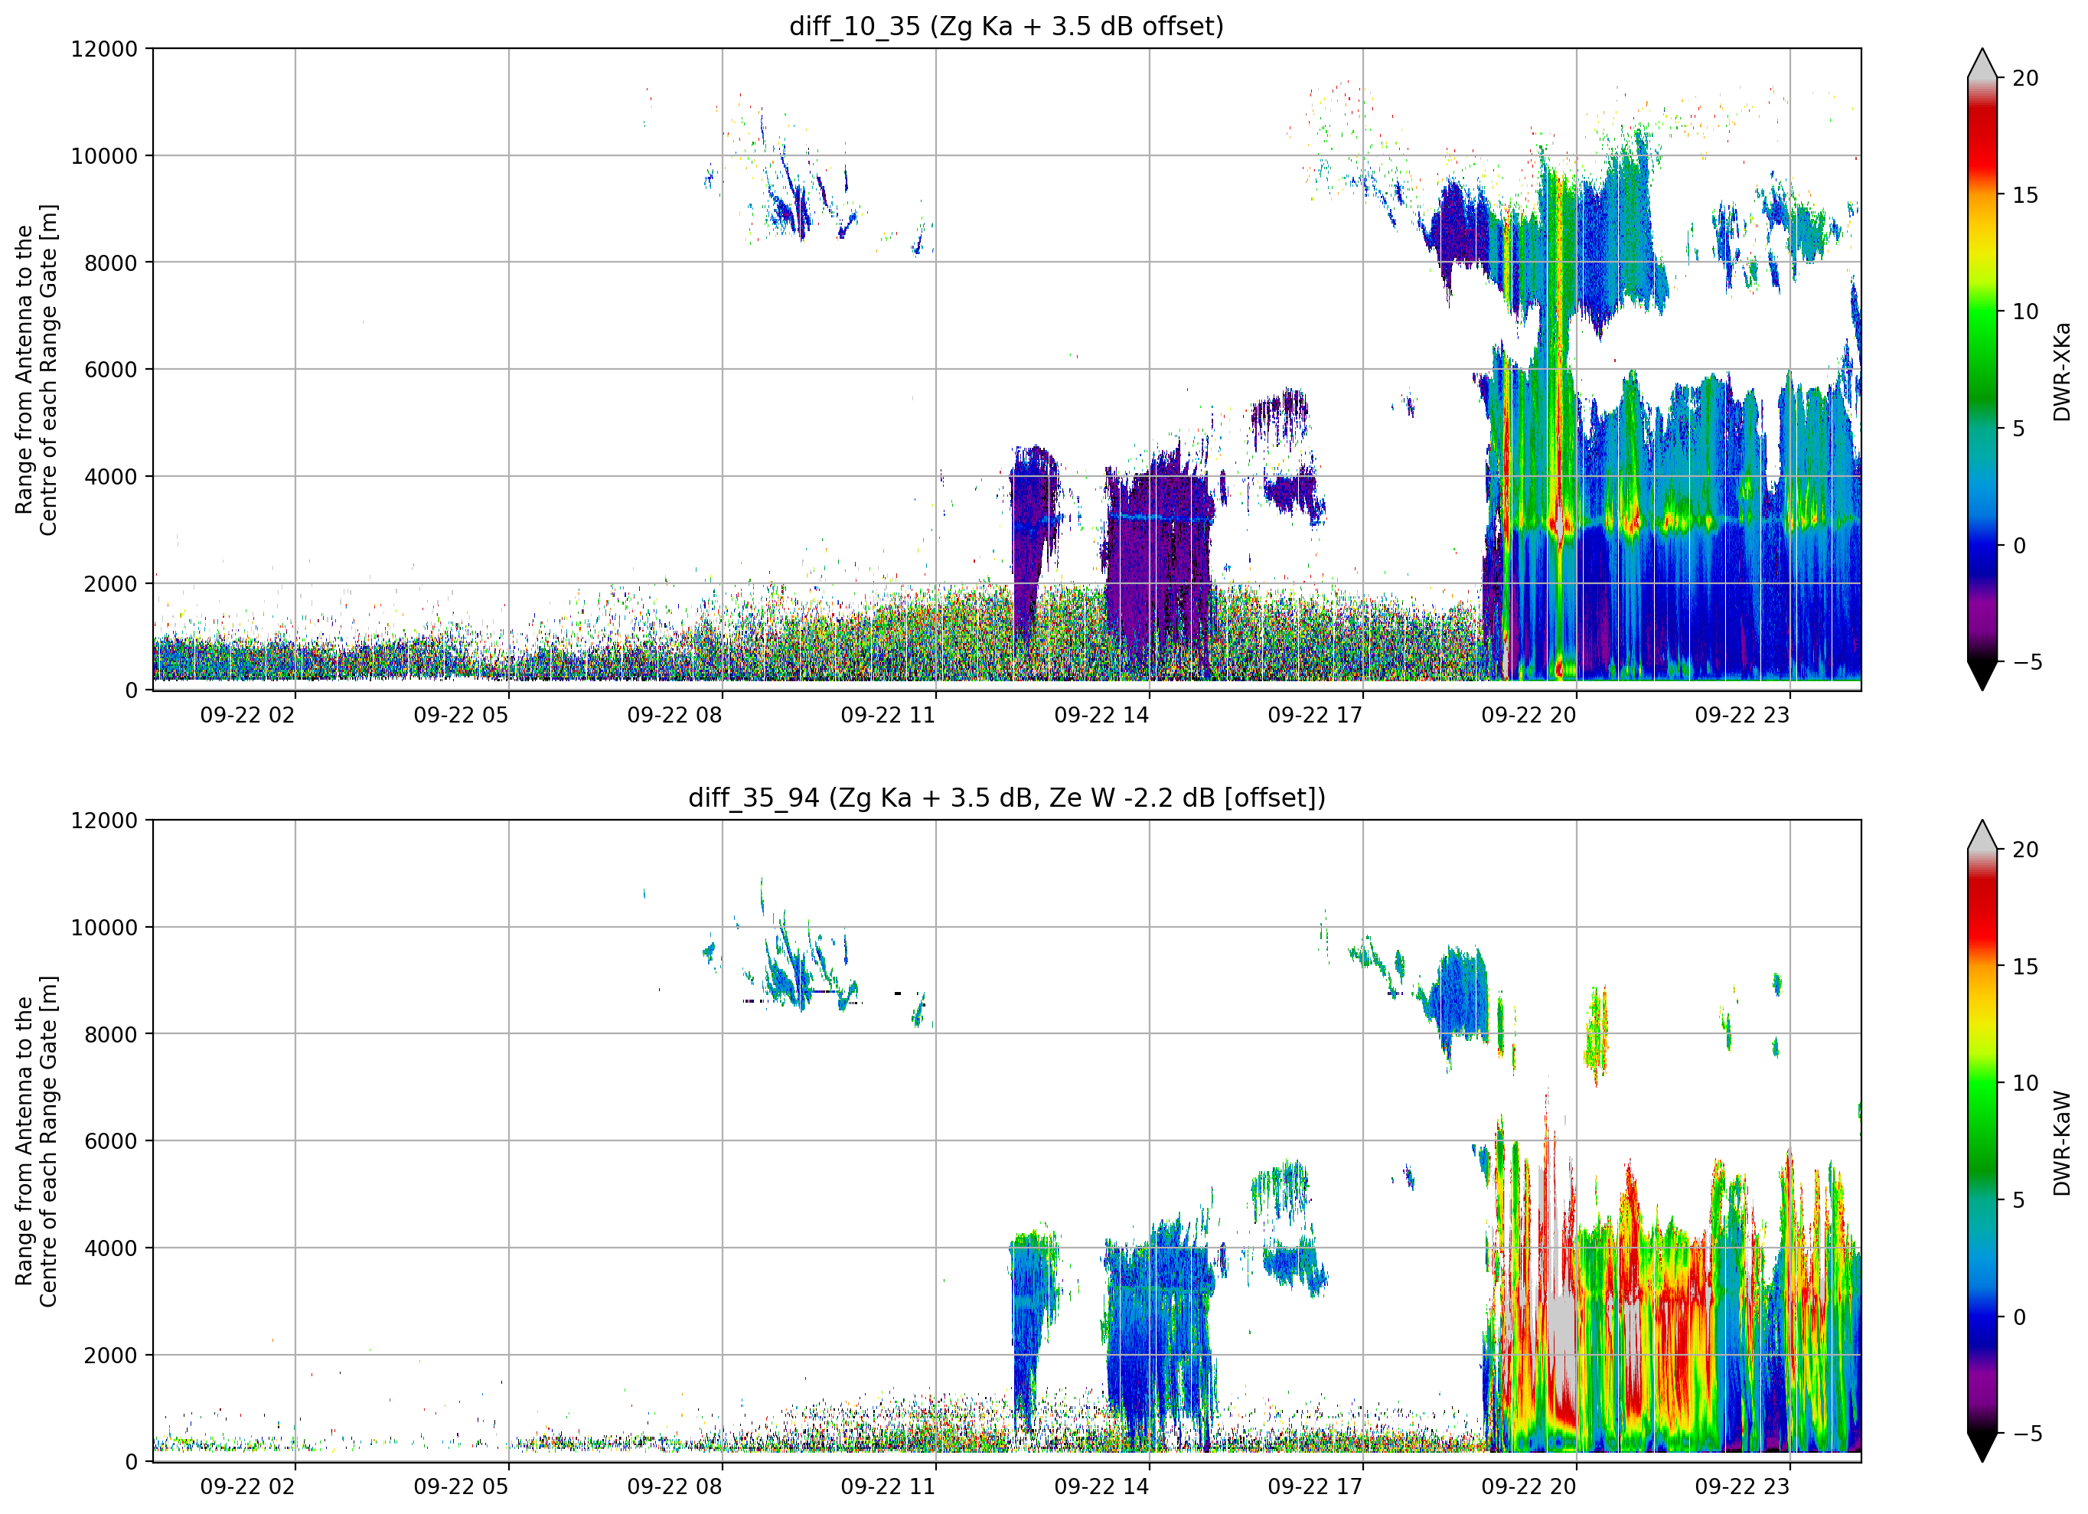The height and width of the screenshot is (1514, 2088).
Task: Click the '8000' y-tick on the bottom plot
Action: click(110, 1034)
